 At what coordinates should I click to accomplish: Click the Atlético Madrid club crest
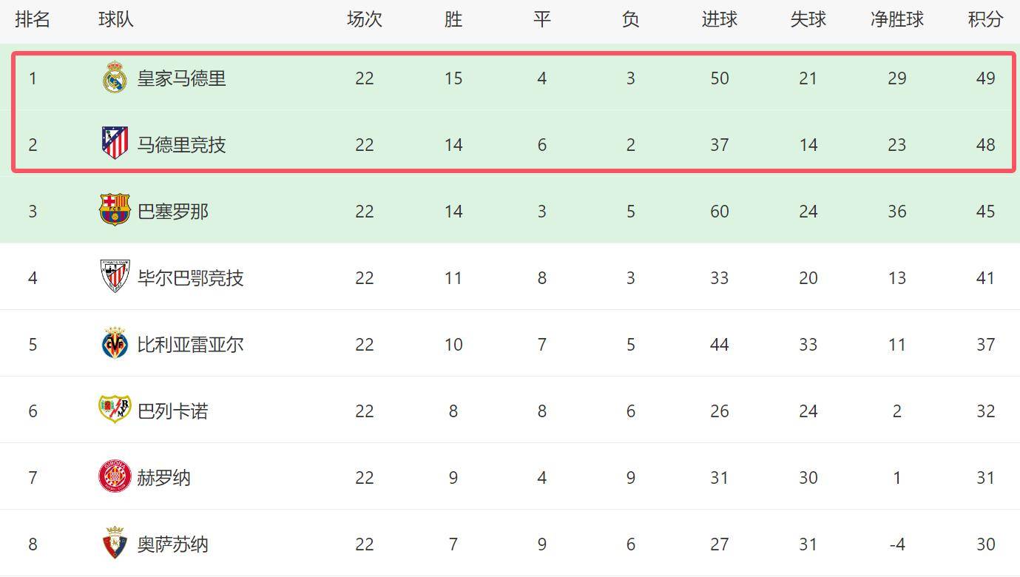(x=115, y=144)
